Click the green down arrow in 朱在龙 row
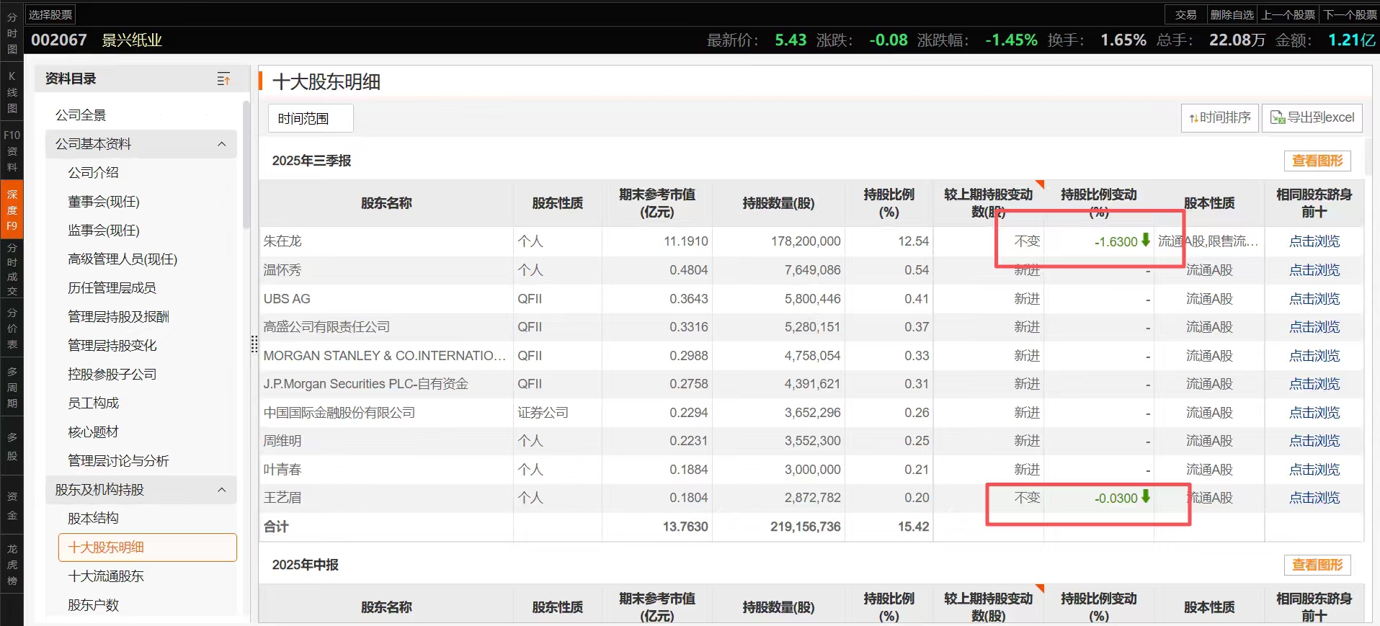 (1145, 240)
